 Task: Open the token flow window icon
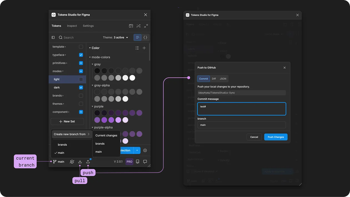[131, 26]
